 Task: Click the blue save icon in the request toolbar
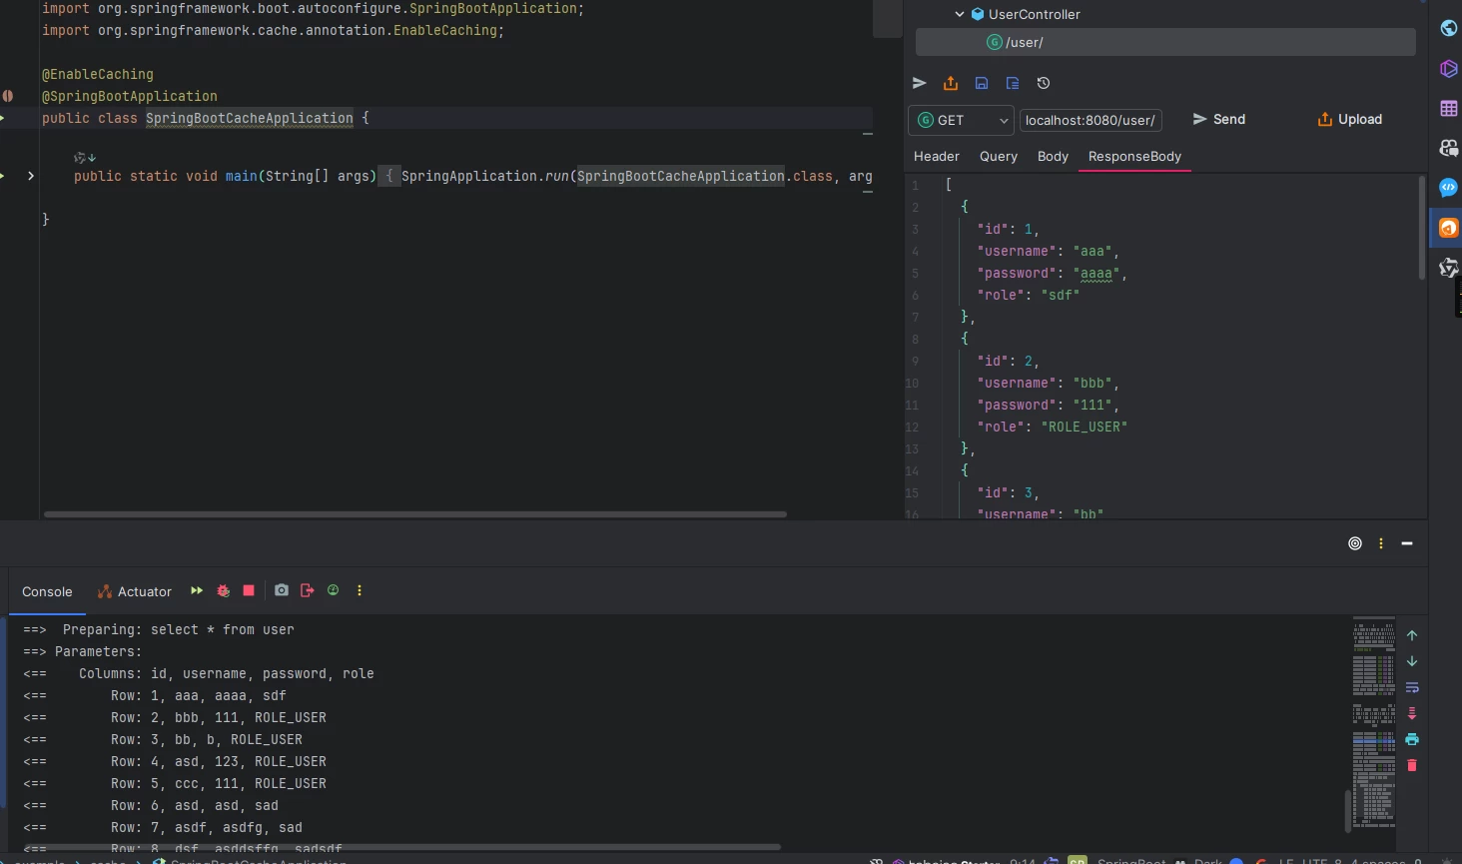coord(982,83)
